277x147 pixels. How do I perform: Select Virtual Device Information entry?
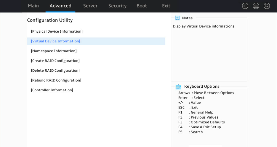96,41
